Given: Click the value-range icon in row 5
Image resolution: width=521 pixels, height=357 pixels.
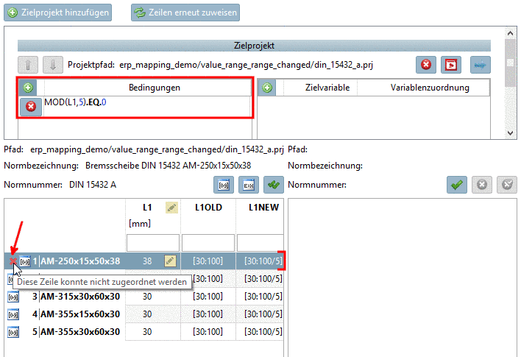Looking at the screenshot, I should pos(13,332).
